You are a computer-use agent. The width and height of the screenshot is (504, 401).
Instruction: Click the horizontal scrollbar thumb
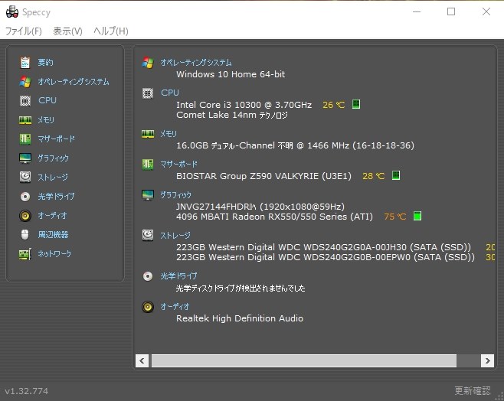(304, 361)
